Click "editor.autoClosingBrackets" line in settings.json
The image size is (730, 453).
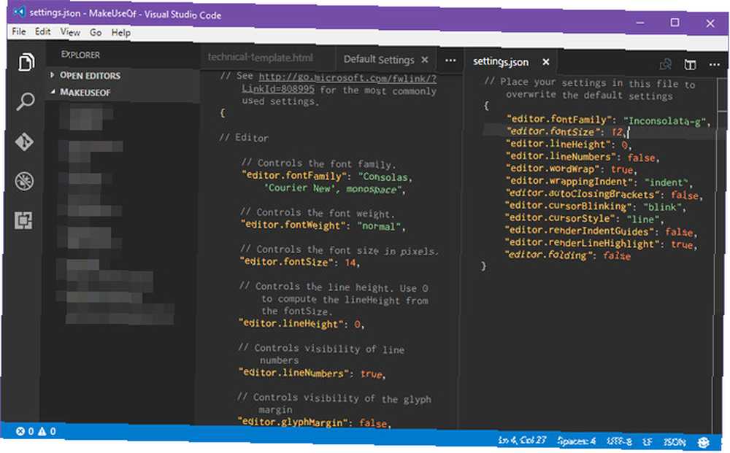pyautogui.click(x=604, y=194)
